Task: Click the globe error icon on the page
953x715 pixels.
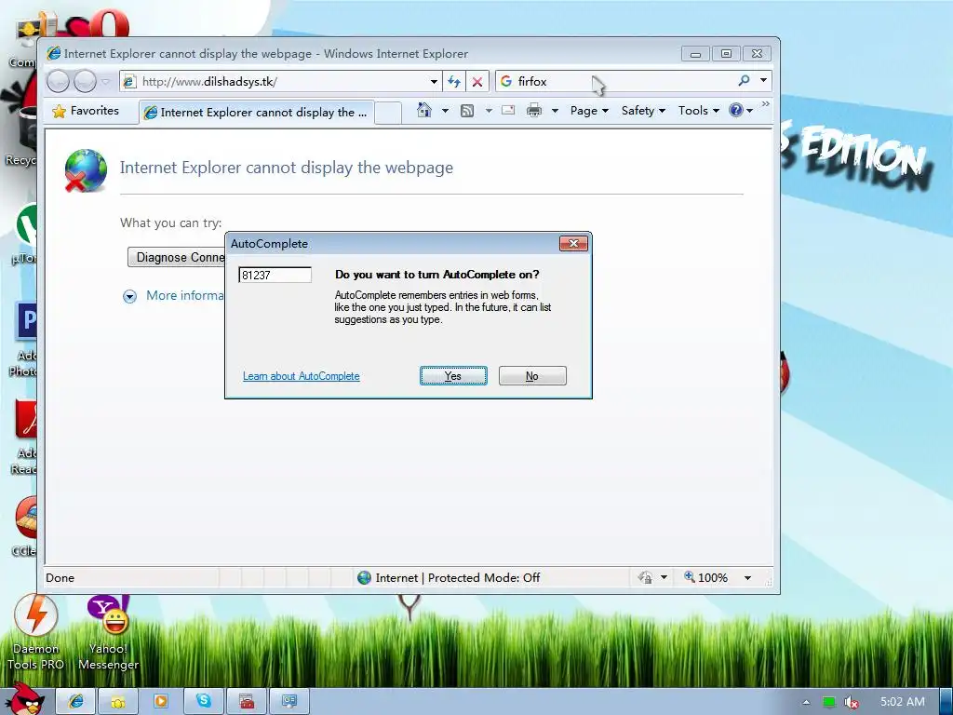Action: [86, 170]
